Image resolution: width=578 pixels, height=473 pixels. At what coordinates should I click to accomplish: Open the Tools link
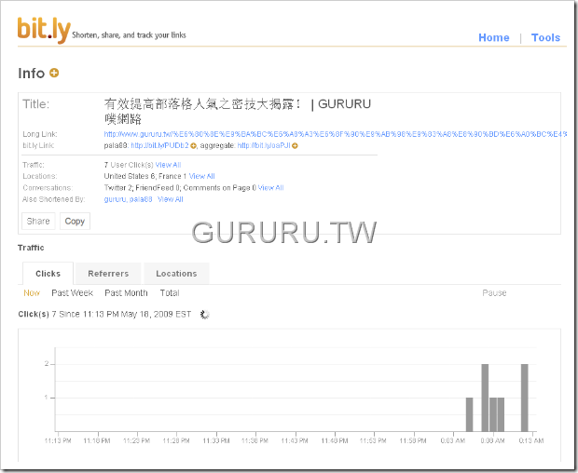(x=545, y=37)
